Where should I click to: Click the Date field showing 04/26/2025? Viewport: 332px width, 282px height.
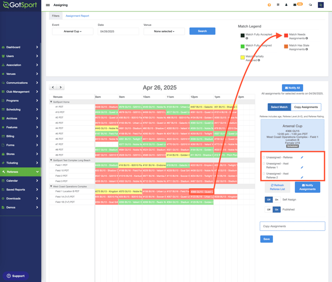click(x=118, y=31)
